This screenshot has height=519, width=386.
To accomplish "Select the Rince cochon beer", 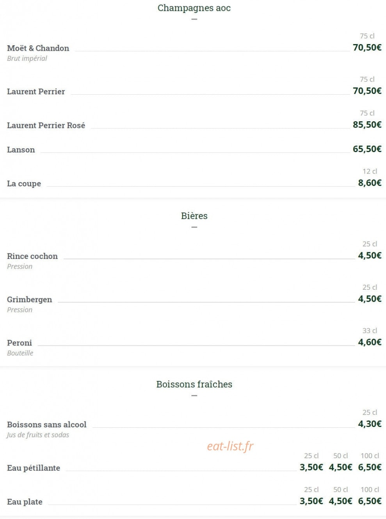I will (32, 256).
